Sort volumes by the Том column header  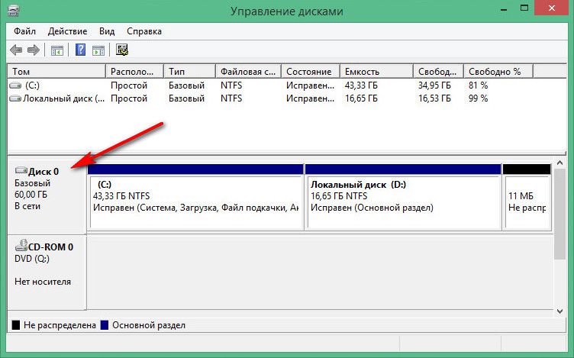[x=56, y=71]
